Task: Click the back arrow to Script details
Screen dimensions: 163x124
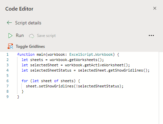Action: coord(9,23)
